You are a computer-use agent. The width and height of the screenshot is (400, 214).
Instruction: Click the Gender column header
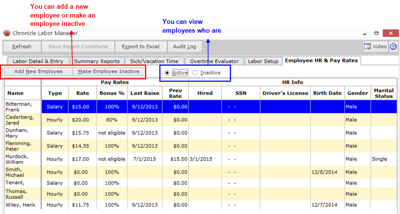coord(357,93)
